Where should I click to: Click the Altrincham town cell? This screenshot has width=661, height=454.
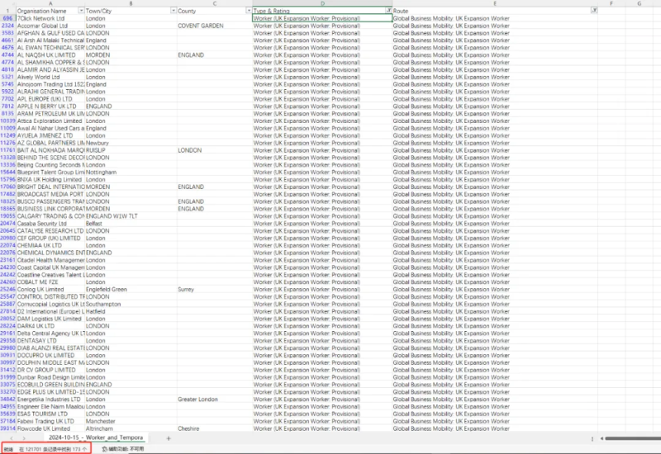131,428
